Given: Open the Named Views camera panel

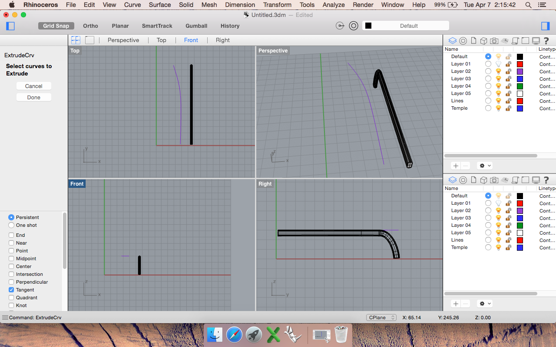Looking at the screenshot, I should tap(494, 40).
